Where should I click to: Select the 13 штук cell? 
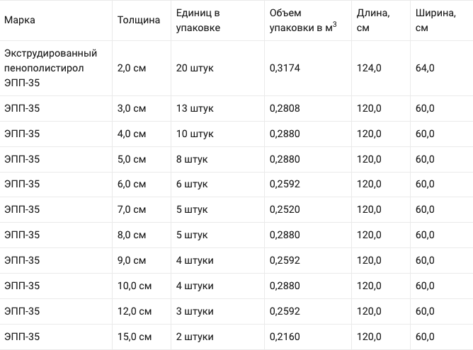[195, 108]
